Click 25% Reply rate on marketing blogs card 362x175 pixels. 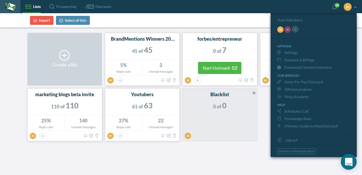pos(46,123)
